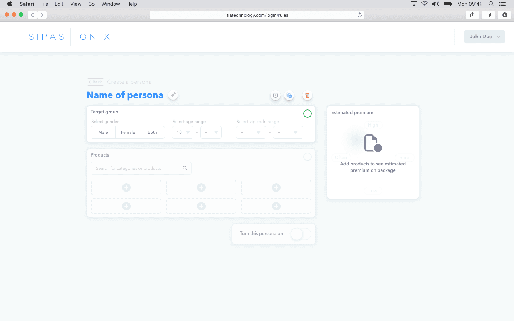Edit the persona name using the pencil icon
The height and width of the screenshot is (321, 514).
click(x=173, y=95)
